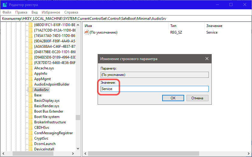Image resolution: width=252 pixels, height=157 pixels.
Task: Open the Справка menu
Action: tap(71, 12)
